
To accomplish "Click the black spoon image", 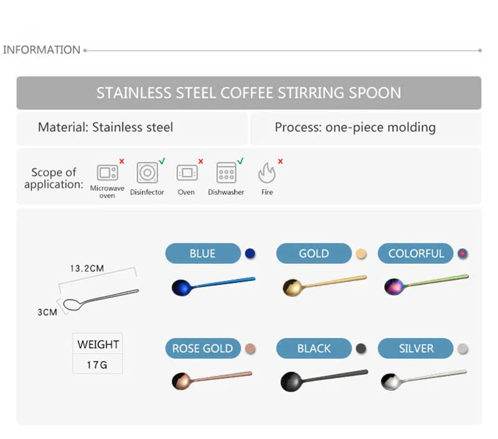I will click(x=324, y=380).
